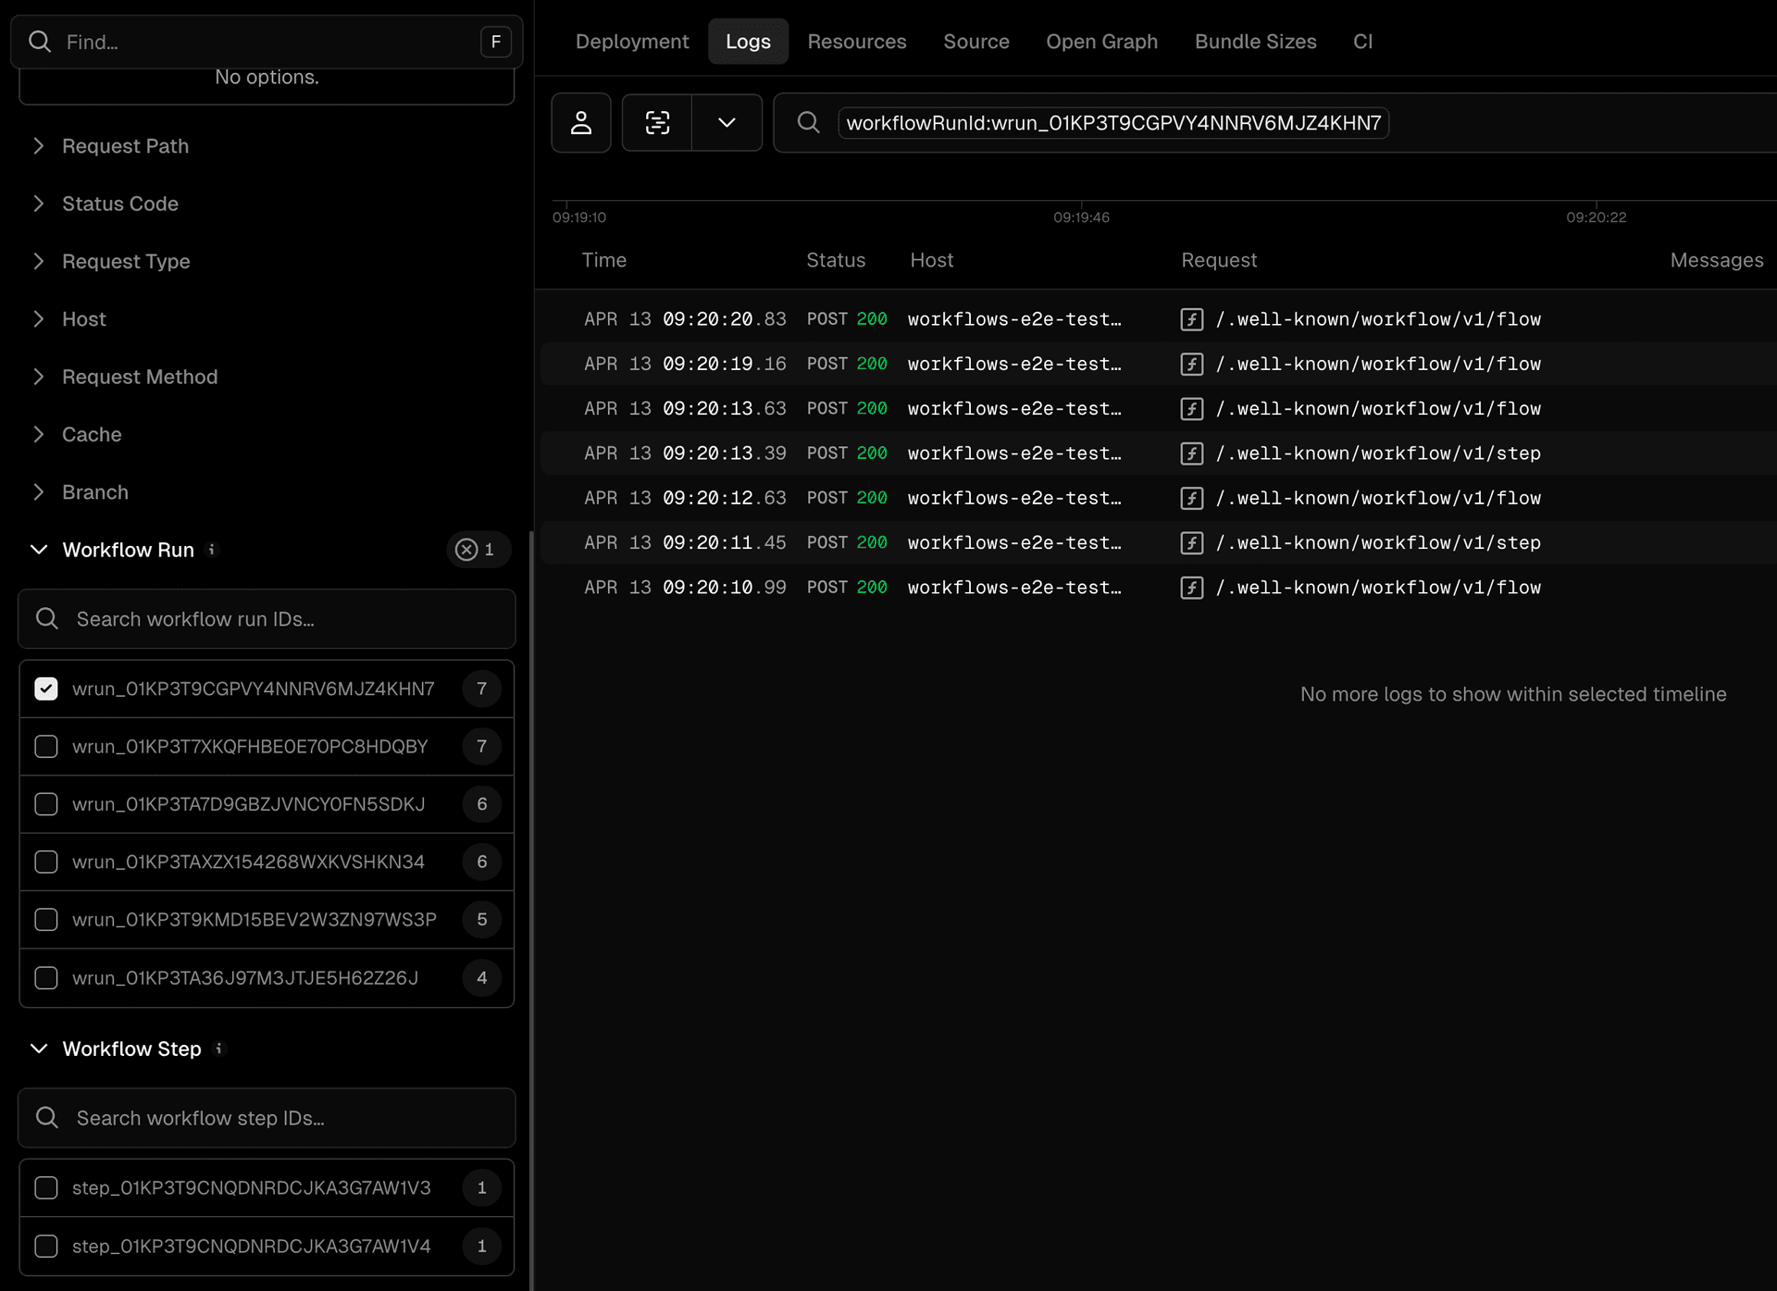Click the Workflow Step info icon

pyautogui.click(x=219, y=1049)
